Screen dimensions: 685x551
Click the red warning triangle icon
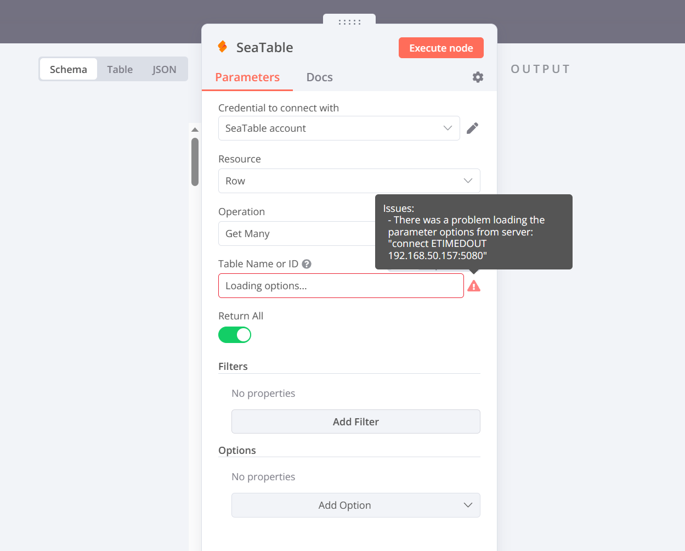474,286
